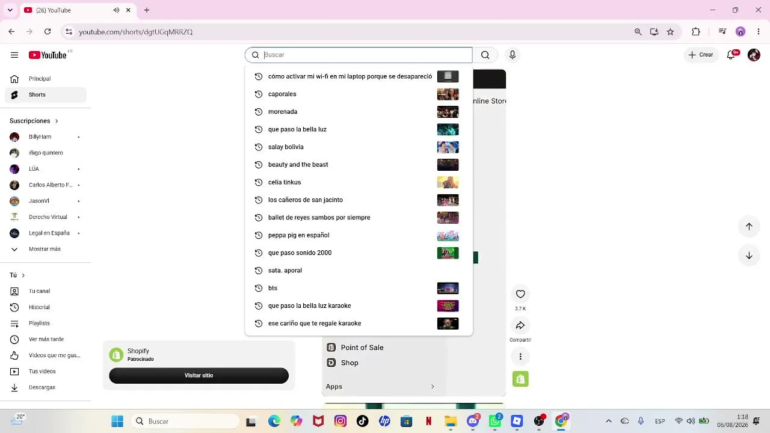This screenshot has height=433, width=770.
Task: Open the YouTube account avatar menu
Action: point(754,55)
